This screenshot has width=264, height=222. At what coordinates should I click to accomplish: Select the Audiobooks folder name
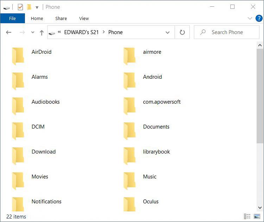(46, 102)
